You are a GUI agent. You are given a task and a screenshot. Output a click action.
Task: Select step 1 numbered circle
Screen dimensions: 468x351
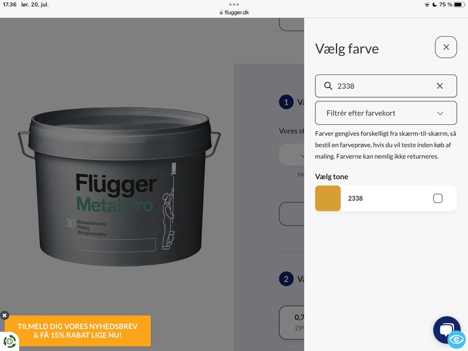coord(286,102)
